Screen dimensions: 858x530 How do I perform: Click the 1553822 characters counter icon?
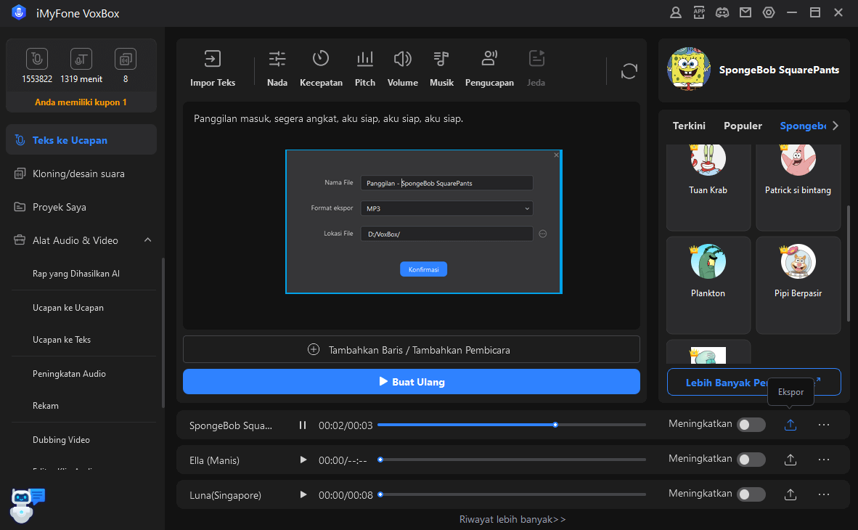37,59
